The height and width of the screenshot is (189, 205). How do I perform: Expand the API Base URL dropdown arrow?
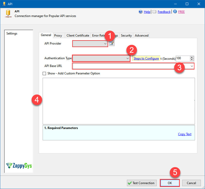pos(192,66)
